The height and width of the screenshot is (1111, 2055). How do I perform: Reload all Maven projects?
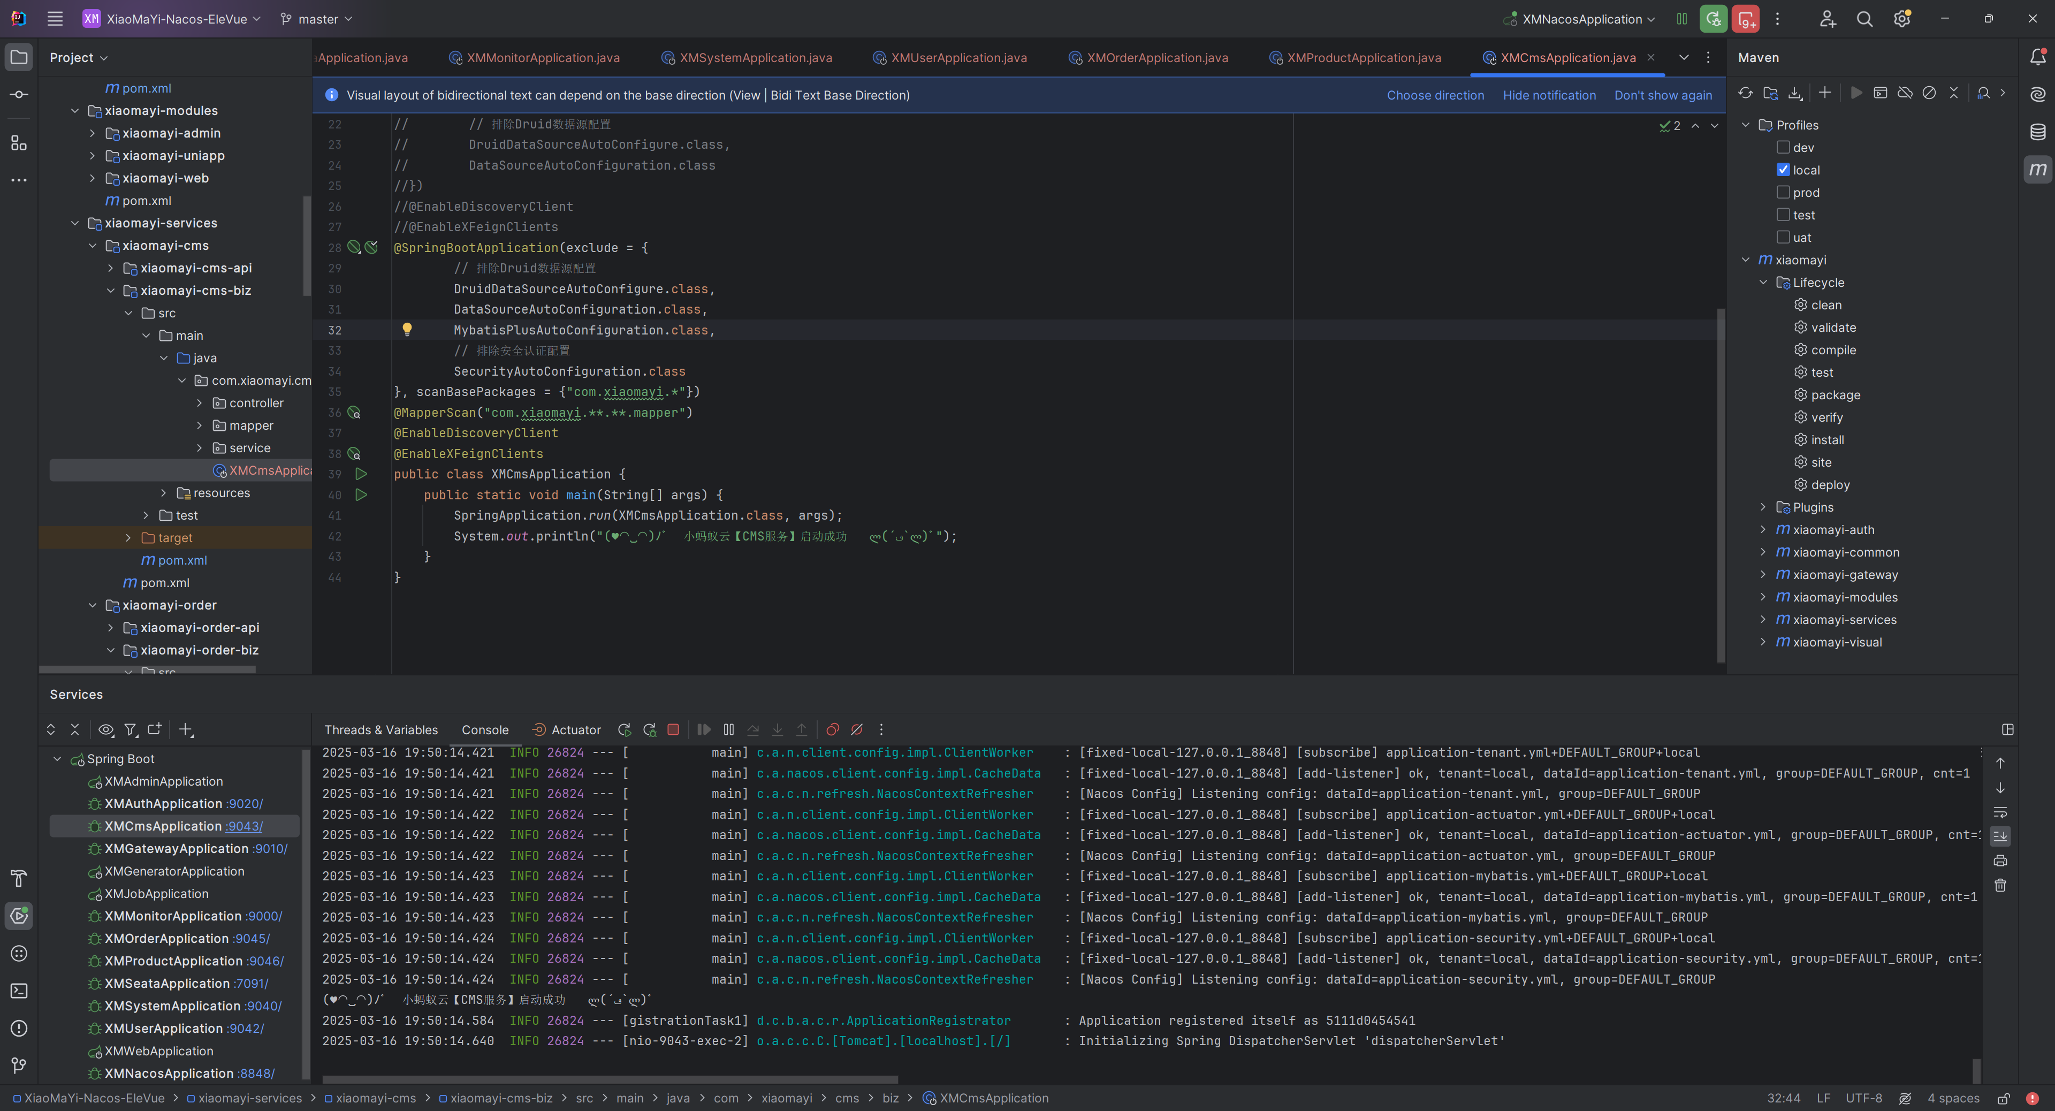1746,93
